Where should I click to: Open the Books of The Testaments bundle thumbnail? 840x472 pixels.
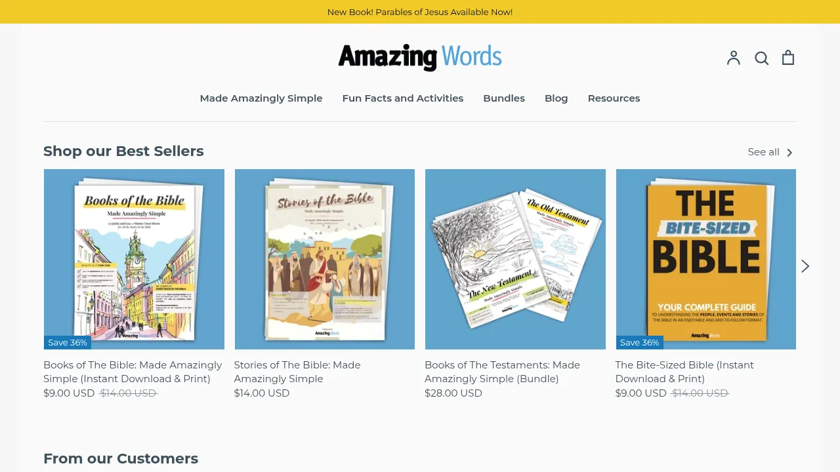tap(515, 258)
